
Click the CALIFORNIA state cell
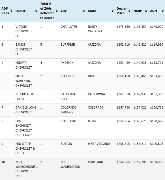[96, 94]
